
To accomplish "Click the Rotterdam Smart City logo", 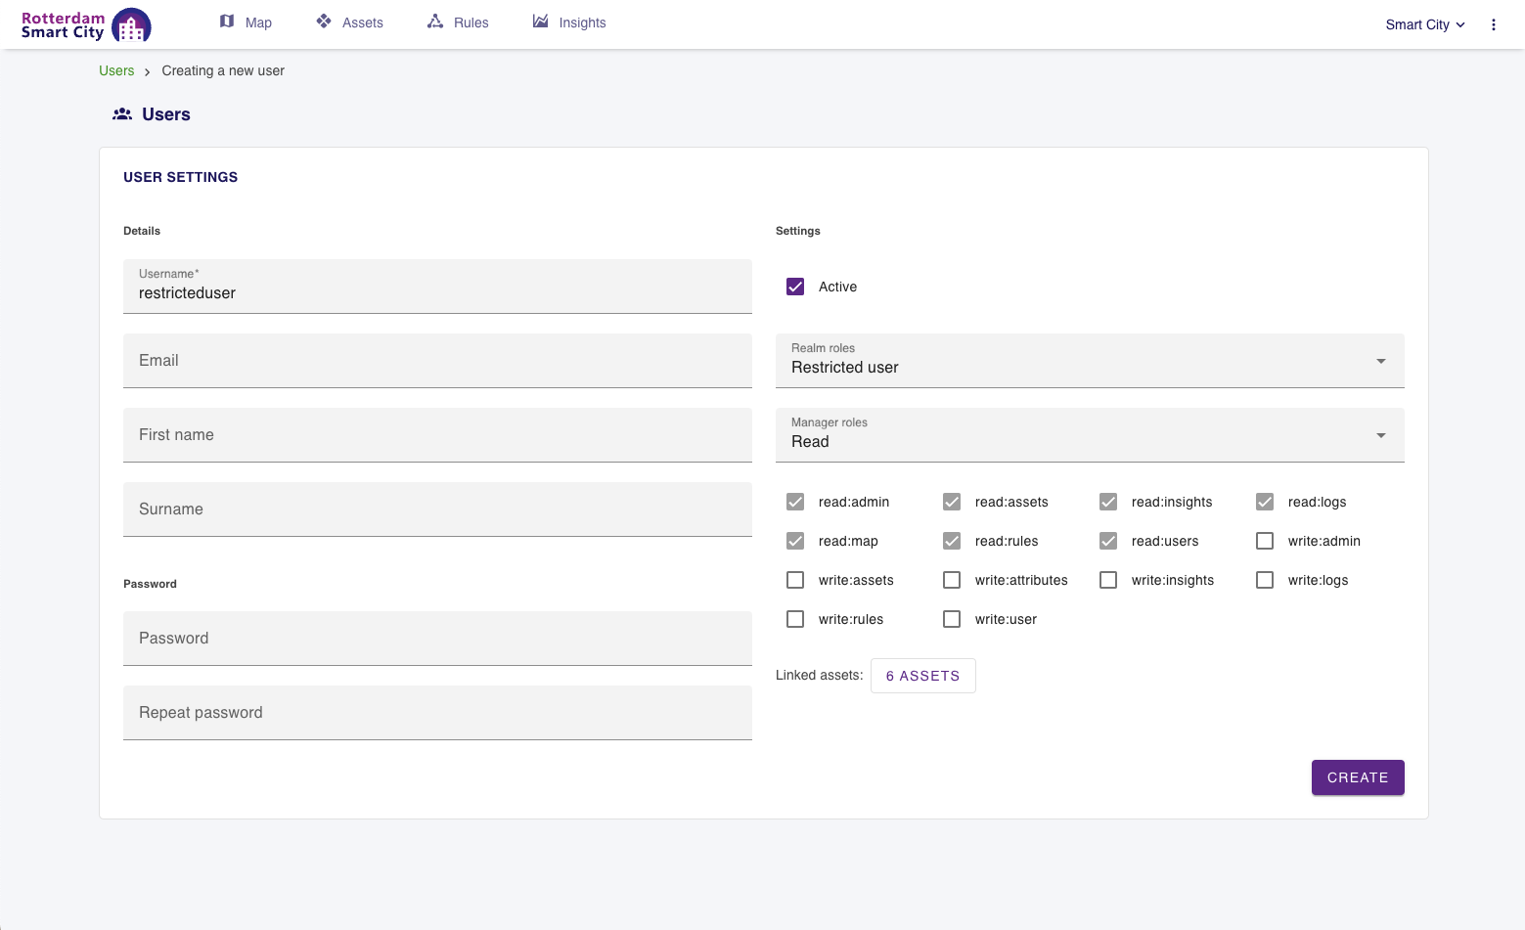I will pos(86,25).
